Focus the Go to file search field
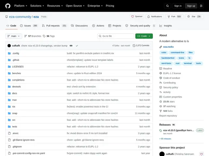 point(116,36)
